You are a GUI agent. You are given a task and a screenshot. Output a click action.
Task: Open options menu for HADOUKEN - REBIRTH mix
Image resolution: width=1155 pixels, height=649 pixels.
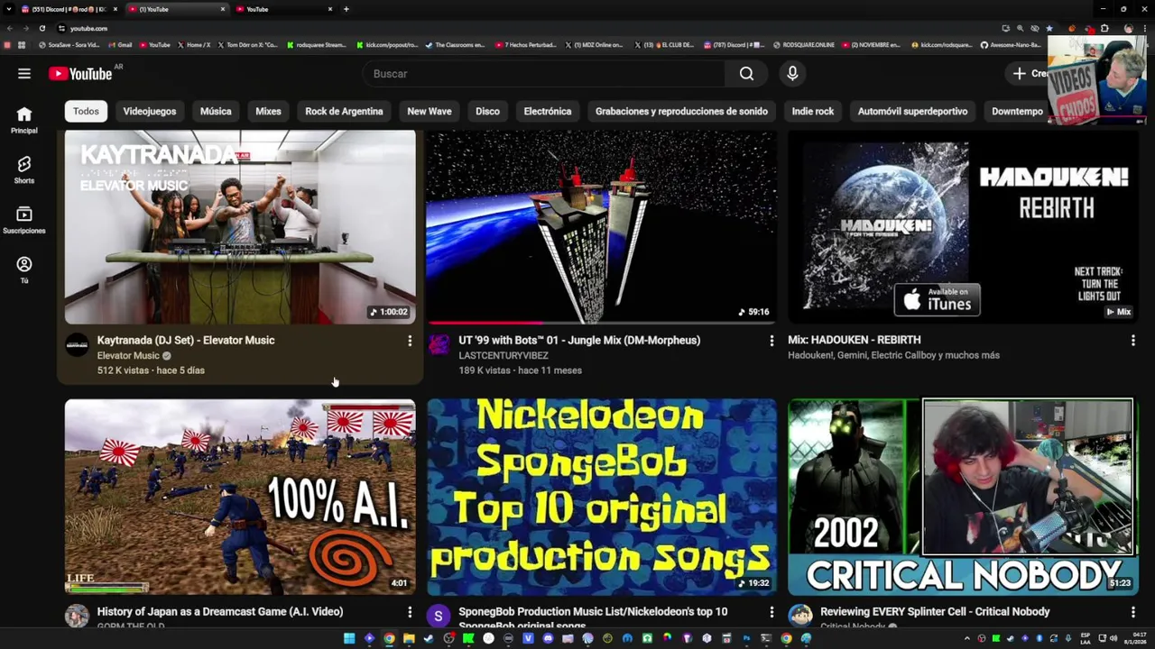pyautogui.click(x=1133, y=341)
